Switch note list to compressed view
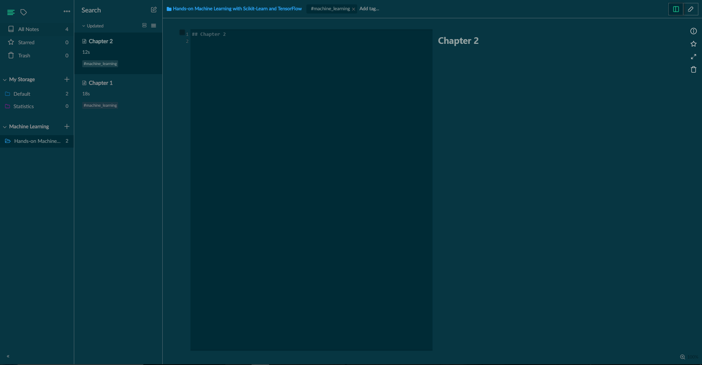The height and width of the screenshot is (365, 702). point(154,26)
